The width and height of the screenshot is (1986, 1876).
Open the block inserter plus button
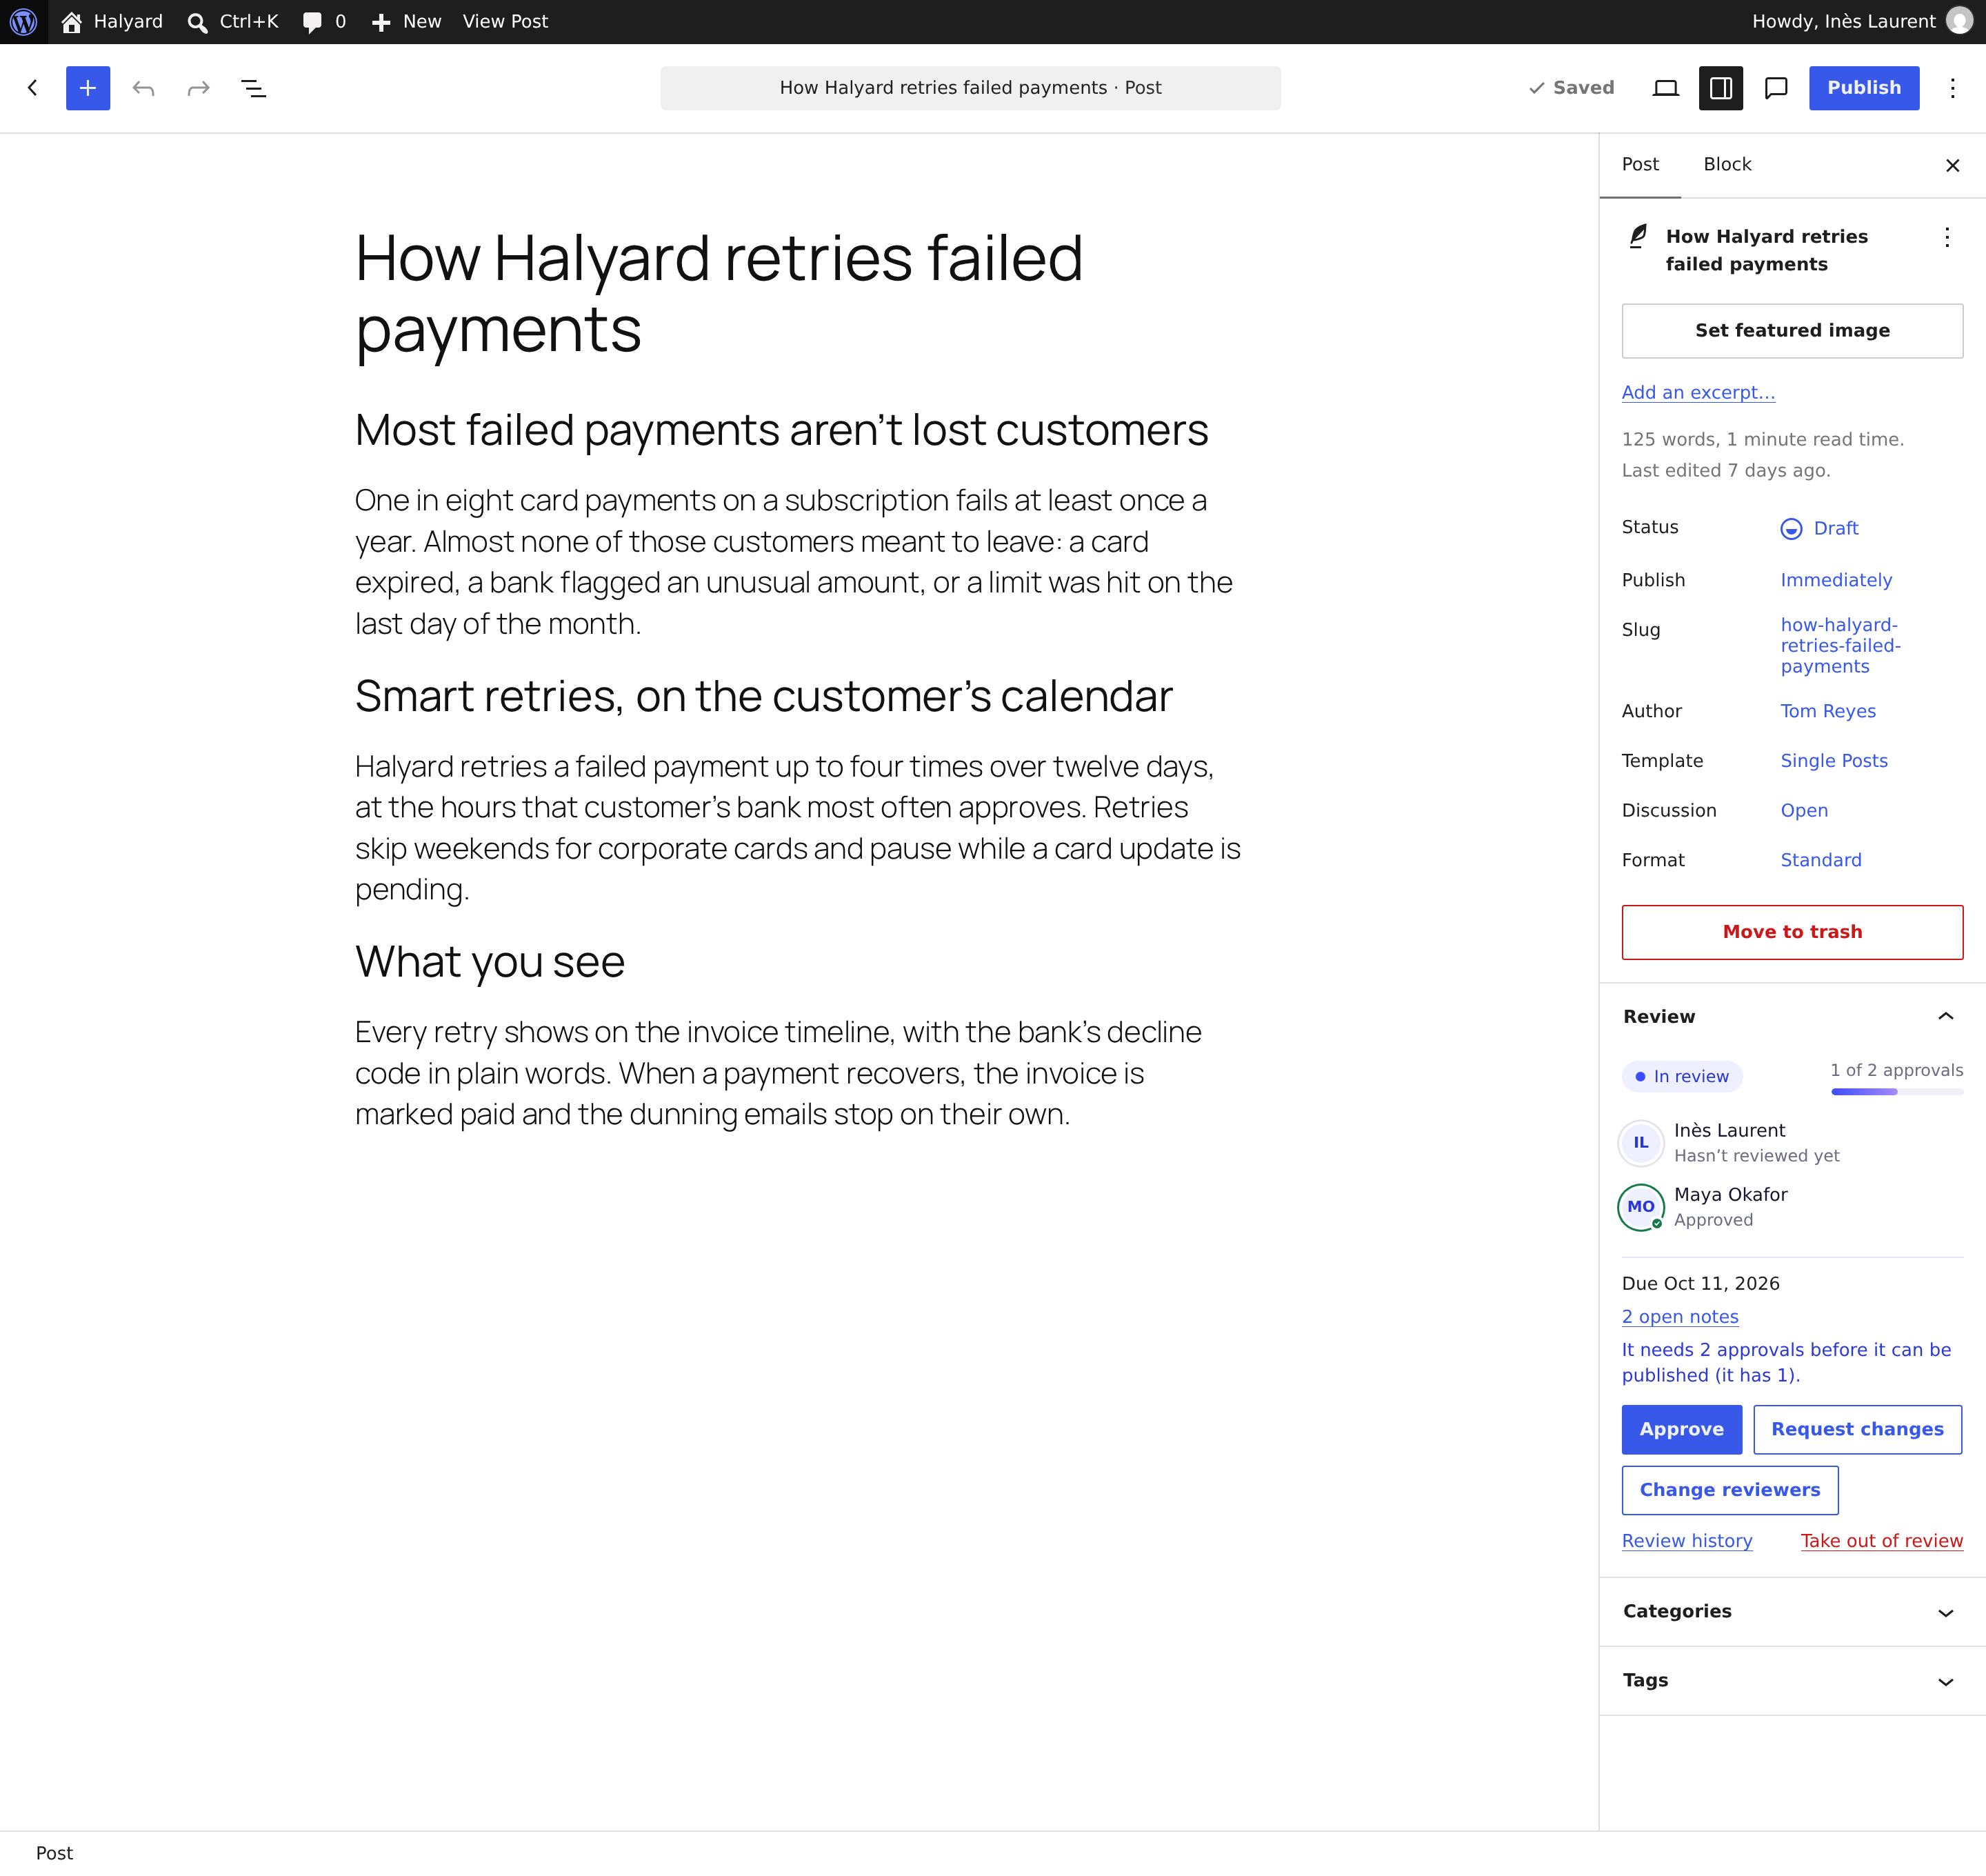88,88
